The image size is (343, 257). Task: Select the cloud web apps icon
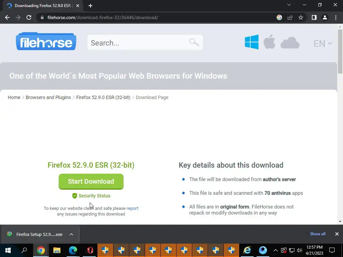290,42
